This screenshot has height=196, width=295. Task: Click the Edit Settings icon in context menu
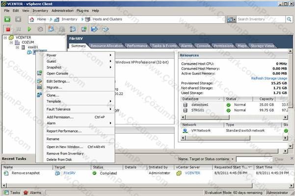click(x=39, y=81)
